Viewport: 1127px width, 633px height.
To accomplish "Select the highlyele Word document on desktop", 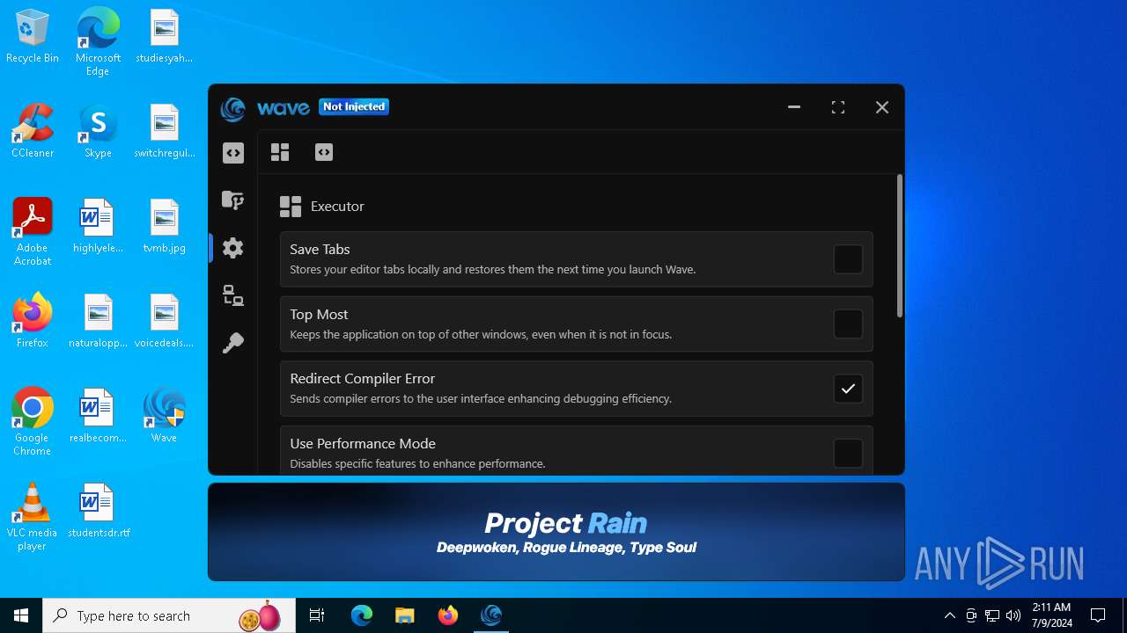I will (98, 227).
